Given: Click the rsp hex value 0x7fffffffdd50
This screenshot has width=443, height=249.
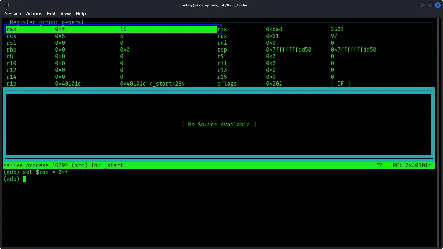Looking at the screenshot, I should point(289,50).
